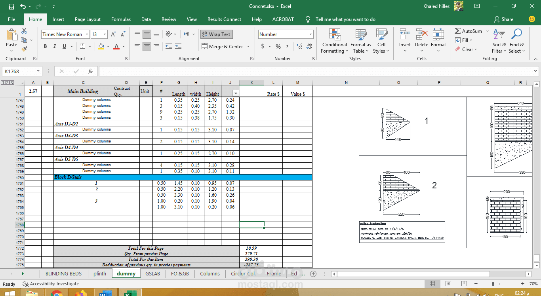Open AutoSum dropdown arrow

[x=487, y=31]
